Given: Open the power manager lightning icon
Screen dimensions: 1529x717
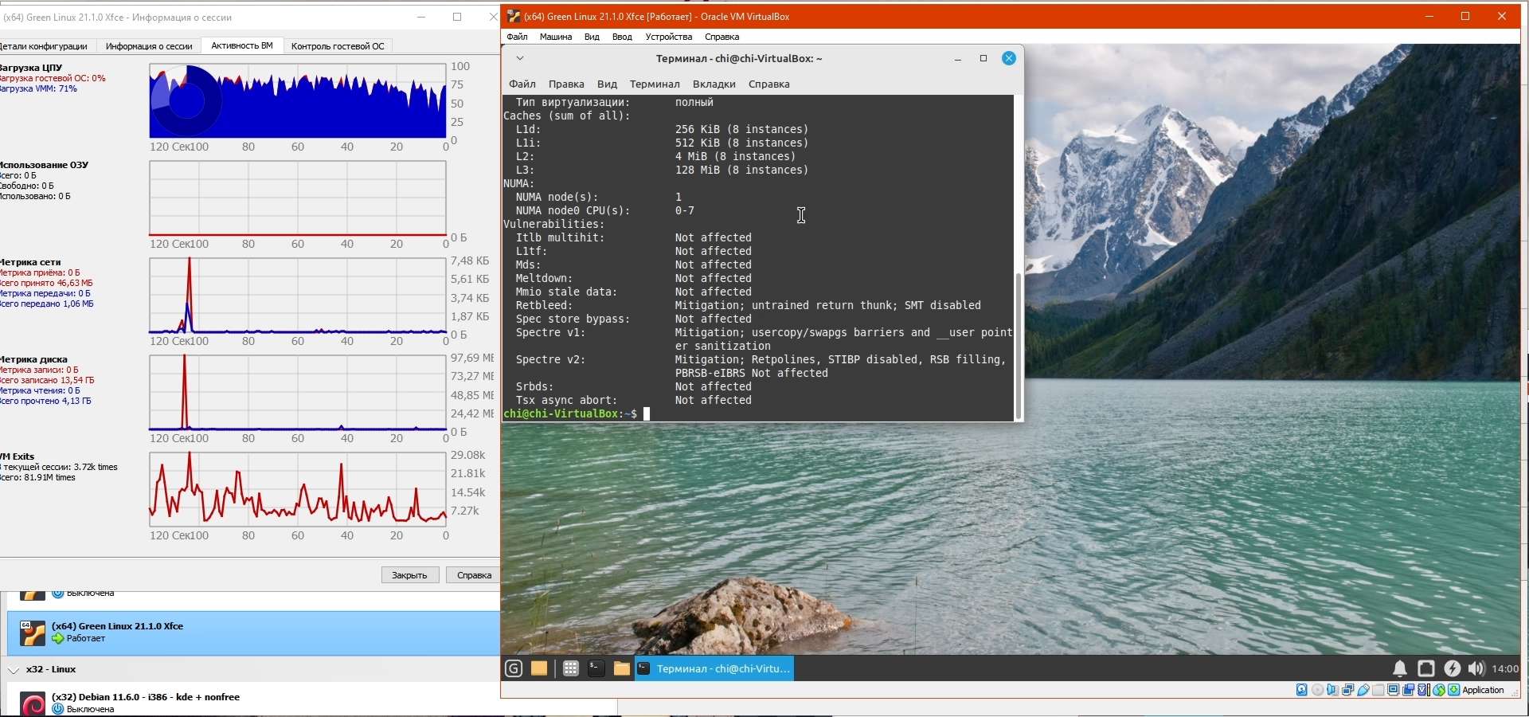Looking at the screenshot, I should coord(1453,669).
